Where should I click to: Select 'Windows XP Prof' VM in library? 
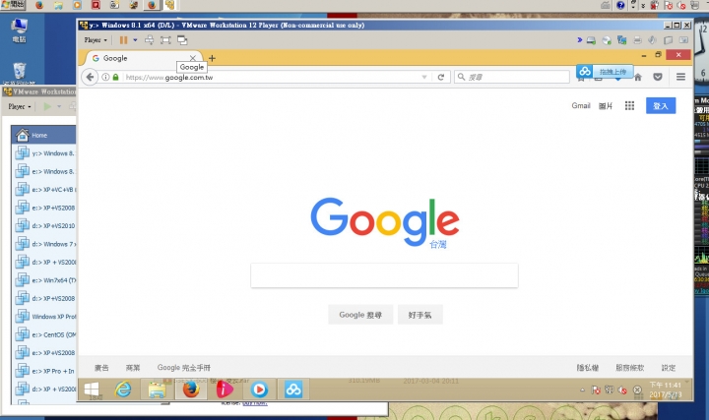coord(44,316)
